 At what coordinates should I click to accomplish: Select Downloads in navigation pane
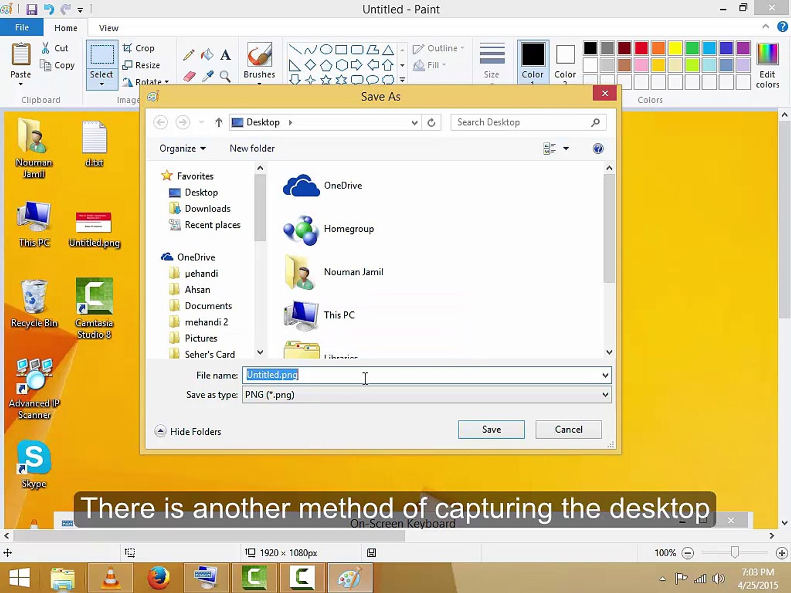click(x=200, y=209)
